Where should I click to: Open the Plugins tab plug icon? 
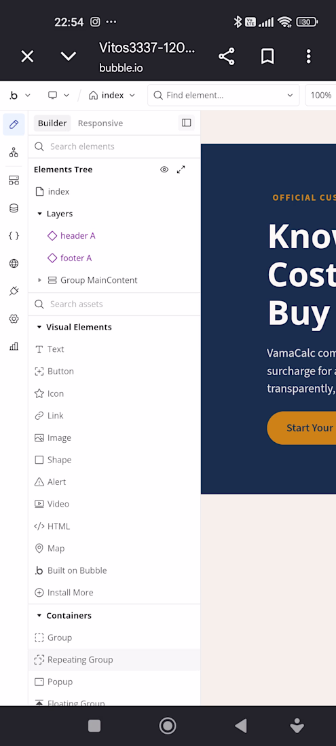(14, 291)
